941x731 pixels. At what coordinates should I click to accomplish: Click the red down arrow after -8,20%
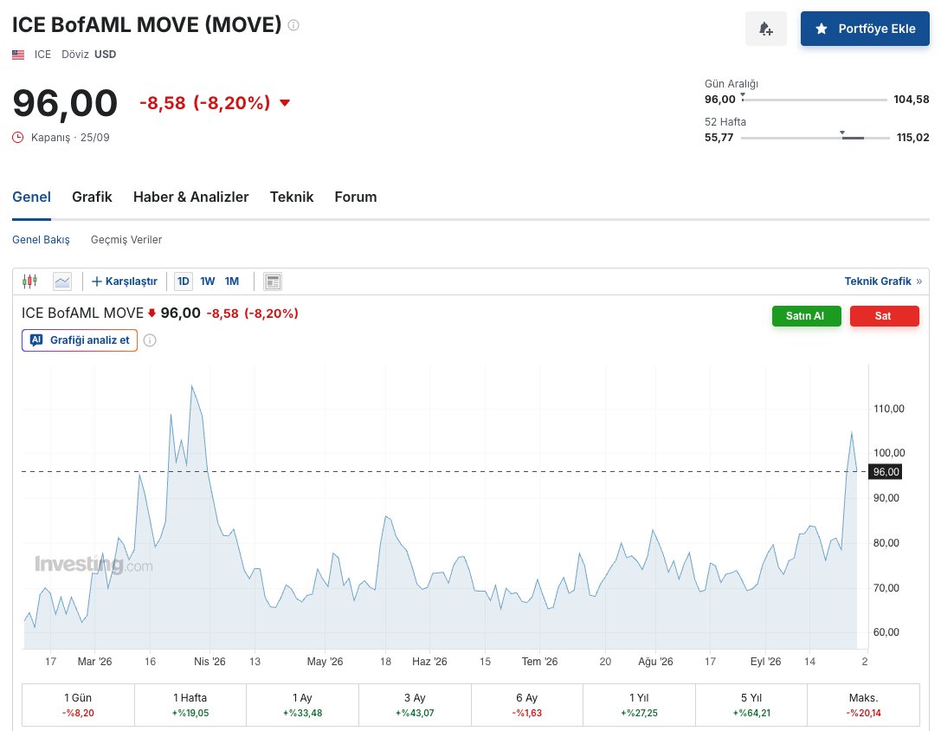point(285,103)
